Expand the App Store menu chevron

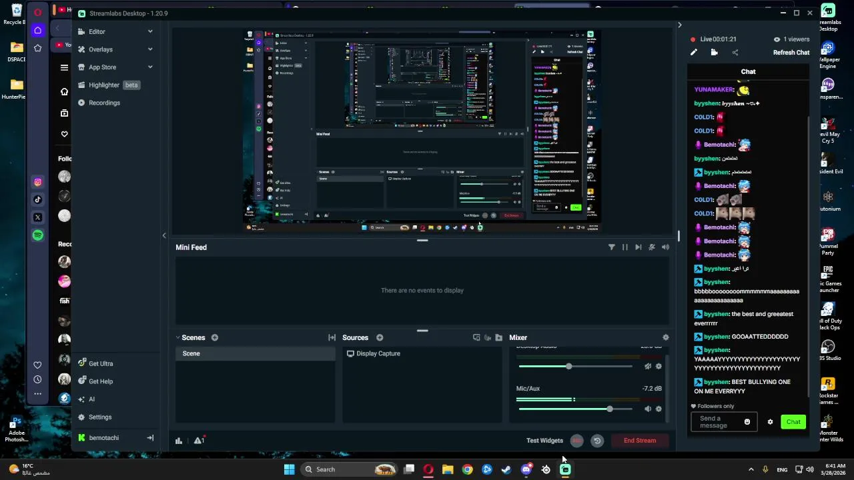pos(150,67)
